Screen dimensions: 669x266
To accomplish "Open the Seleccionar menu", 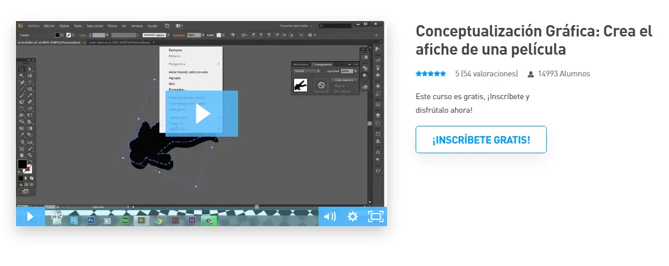I will [95, 26].
